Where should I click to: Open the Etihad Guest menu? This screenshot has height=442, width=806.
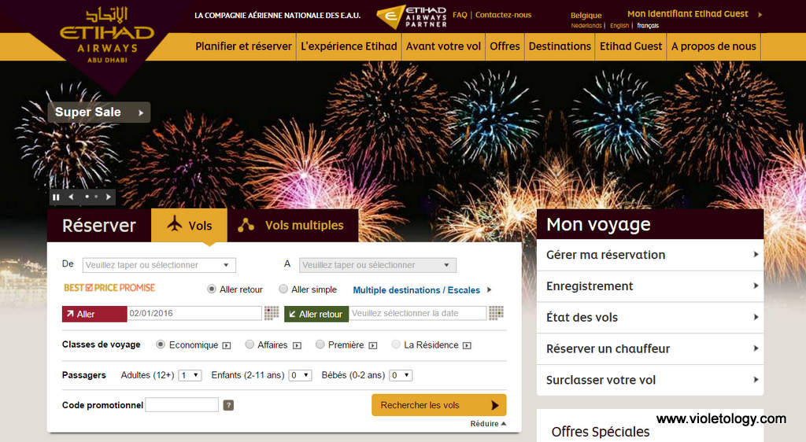click(x=630, y=46)
